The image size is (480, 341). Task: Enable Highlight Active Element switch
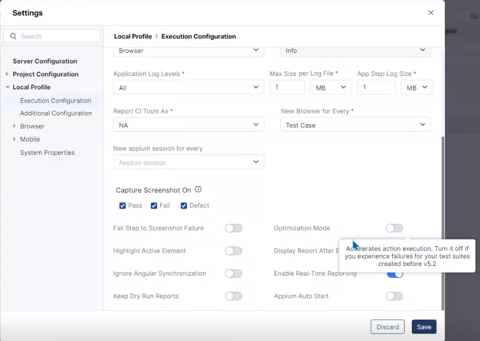[x=234, y=251]
